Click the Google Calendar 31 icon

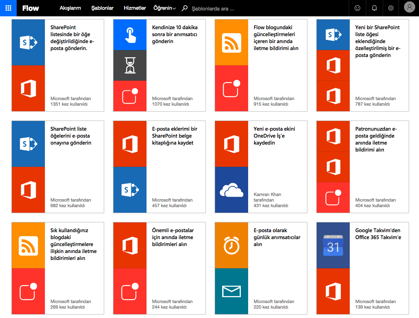pos(333,245)
